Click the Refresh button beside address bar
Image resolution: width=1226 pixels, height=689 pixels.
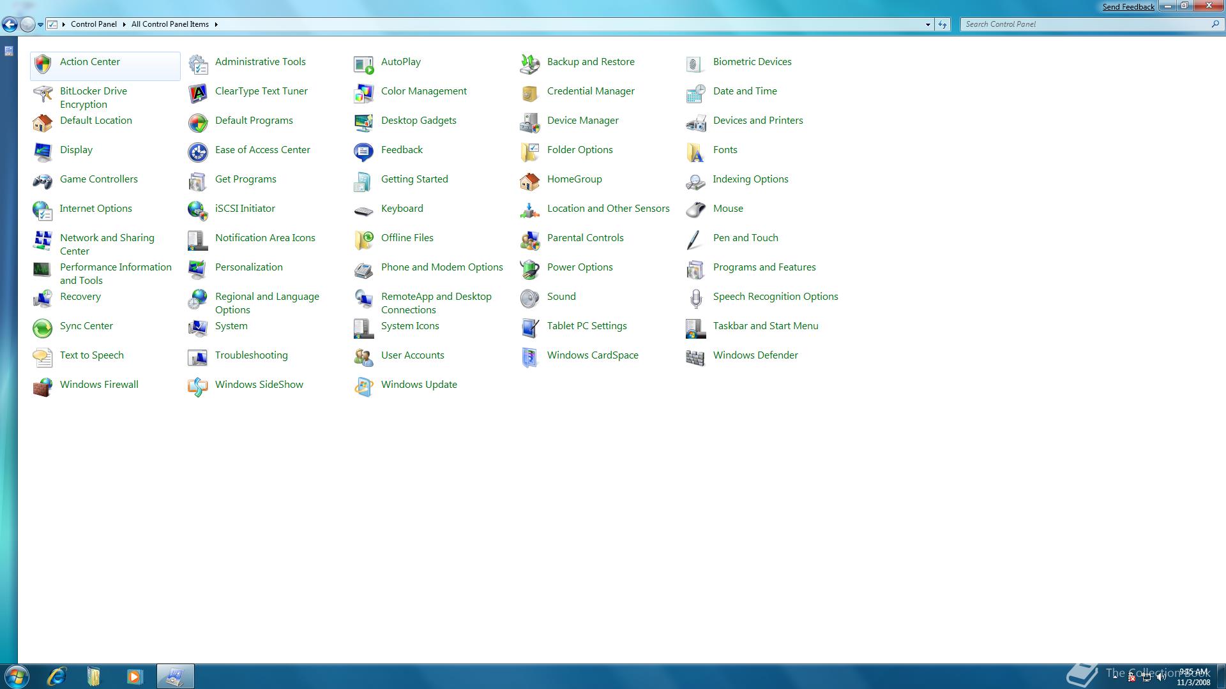coord(942,24)
